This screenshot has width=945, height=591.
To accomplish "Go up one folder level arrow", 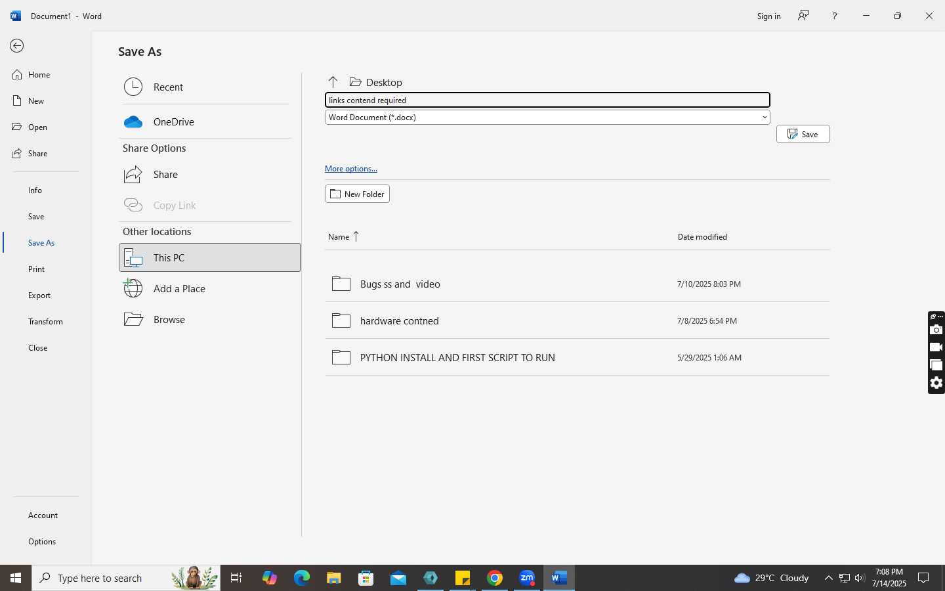I will [333, 81].
